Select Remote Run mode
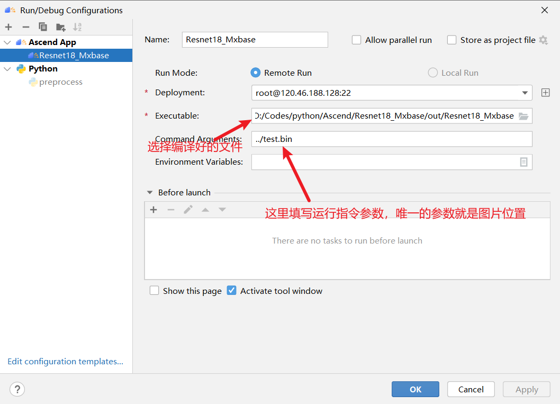The image size is (560, 404). 255,73
